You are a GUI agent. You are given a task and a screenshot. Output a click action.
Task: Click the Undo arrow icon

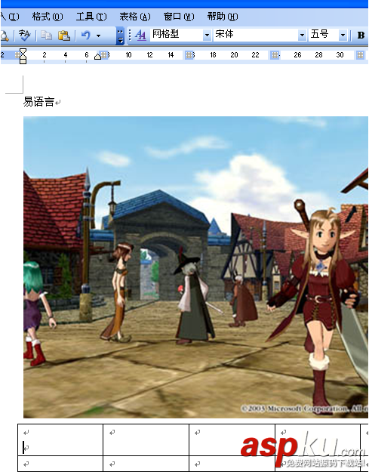pos(86,35)
